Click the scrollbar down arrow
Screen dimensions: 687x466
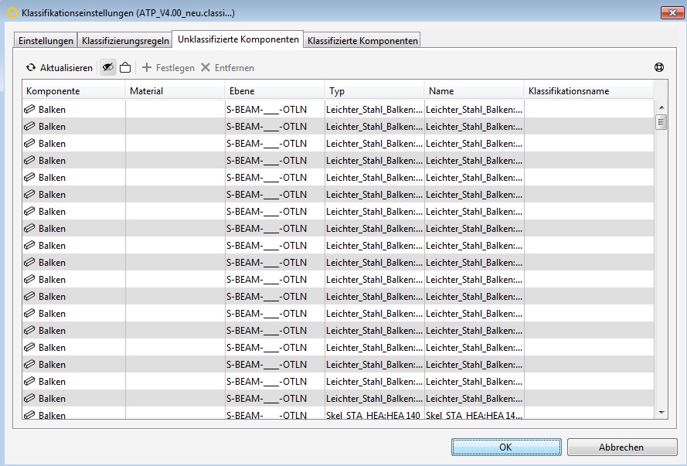(661, 413)
